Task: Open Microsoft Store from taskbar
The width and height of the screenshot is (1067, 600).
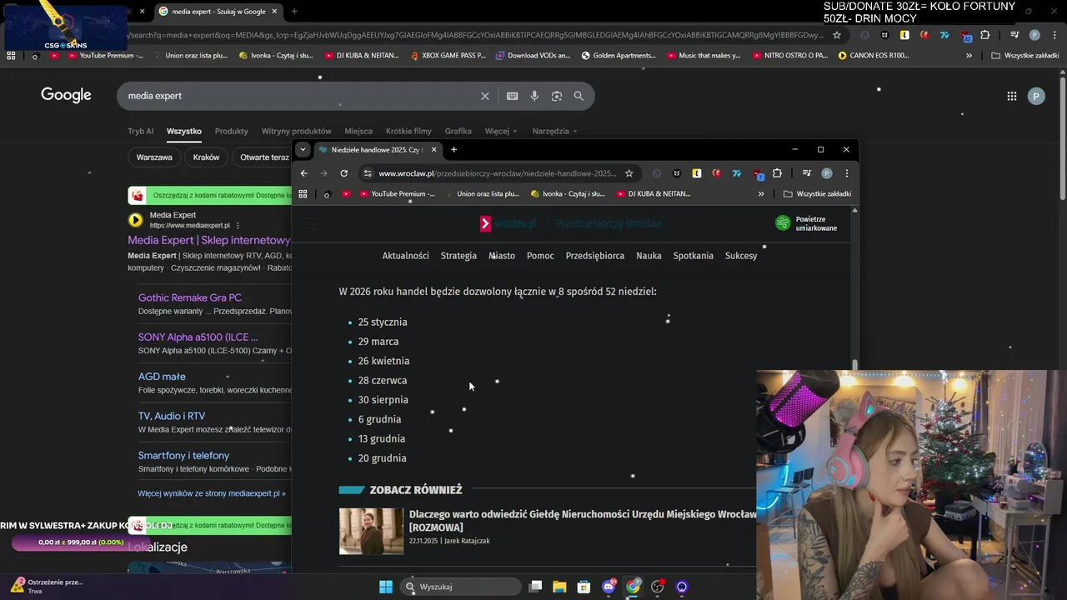Action: point(584,587)
